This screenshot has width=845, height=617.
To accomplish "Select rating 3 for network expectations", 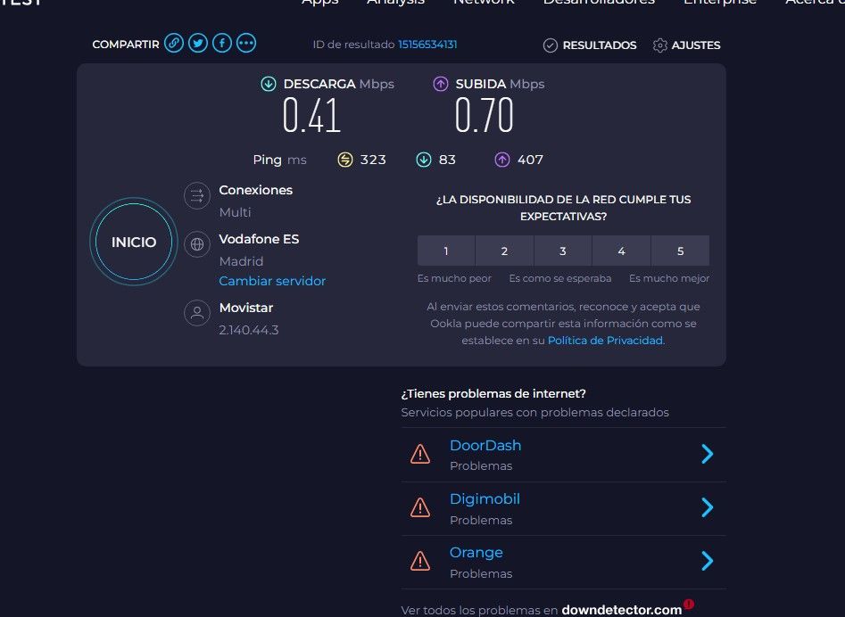I will click(563, 251).
